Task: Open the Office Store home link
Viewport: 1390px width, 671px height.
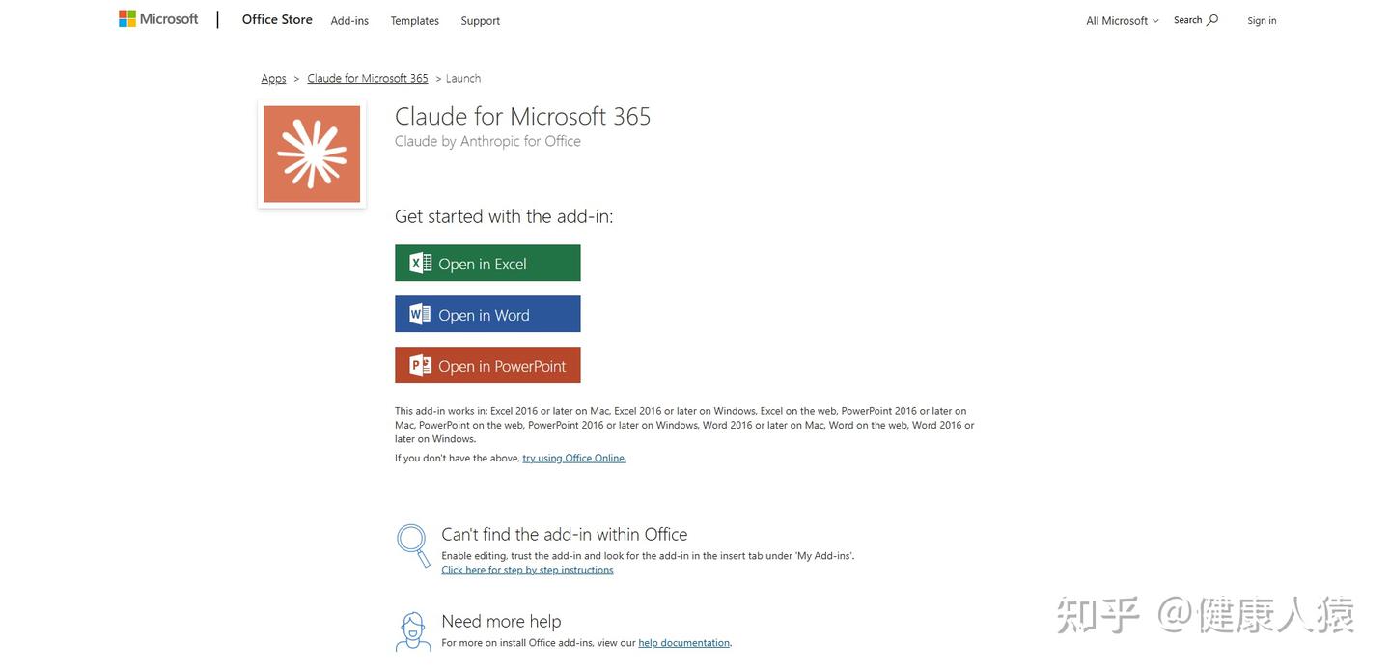Action: [277, 19]
